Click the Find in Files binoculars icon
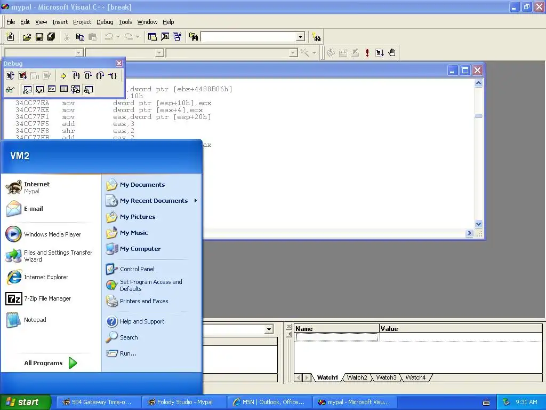 pyautogui.click(x=194, y=37)
